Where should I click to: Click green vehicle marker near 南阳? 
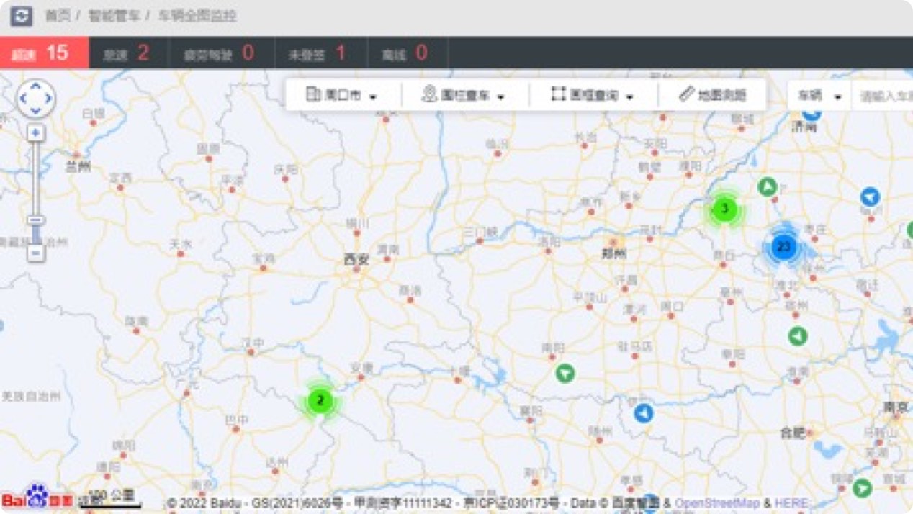pyautogui.click(x=565, y=373)
